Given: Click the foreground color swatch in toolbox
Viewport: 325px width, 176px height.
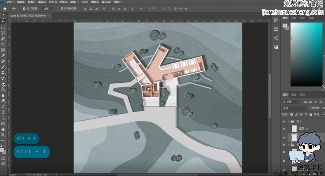Looking at the screenshot, I should (x=2, y=150).
